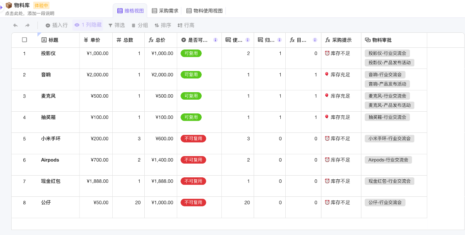This screenshot has height=235, width=465.
Task: Click the 插入行 button
Action: coord(57,25)
